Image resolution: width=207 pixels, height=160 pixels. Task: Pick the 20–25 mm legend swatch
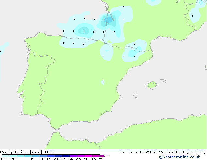click(x=58, y=156)
